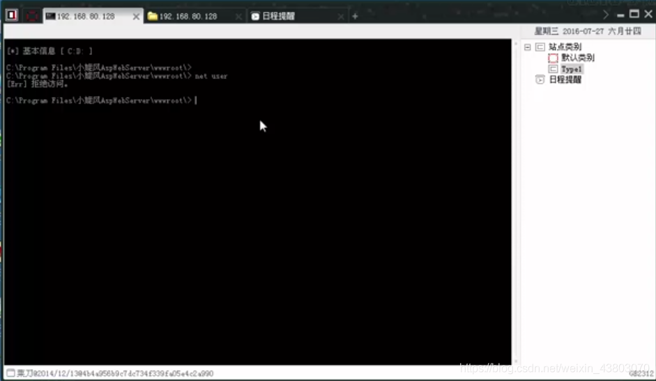Image resolution: width=656 pixels, height=381 pixels.
Task: Click the 默认类别 red folder icon
Action: [553, 58]
